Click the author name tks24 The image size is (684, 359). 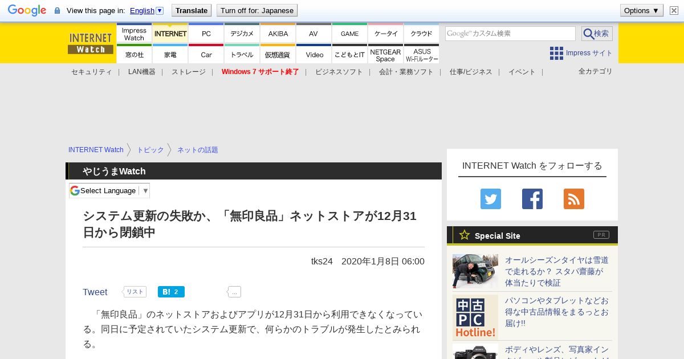click(322, 261)
